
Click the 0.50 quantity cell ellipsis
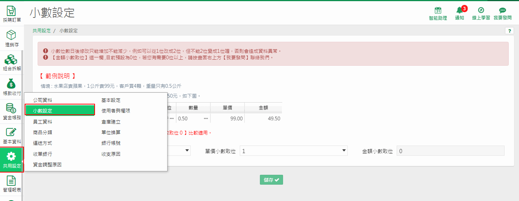[x=206, y=119]
